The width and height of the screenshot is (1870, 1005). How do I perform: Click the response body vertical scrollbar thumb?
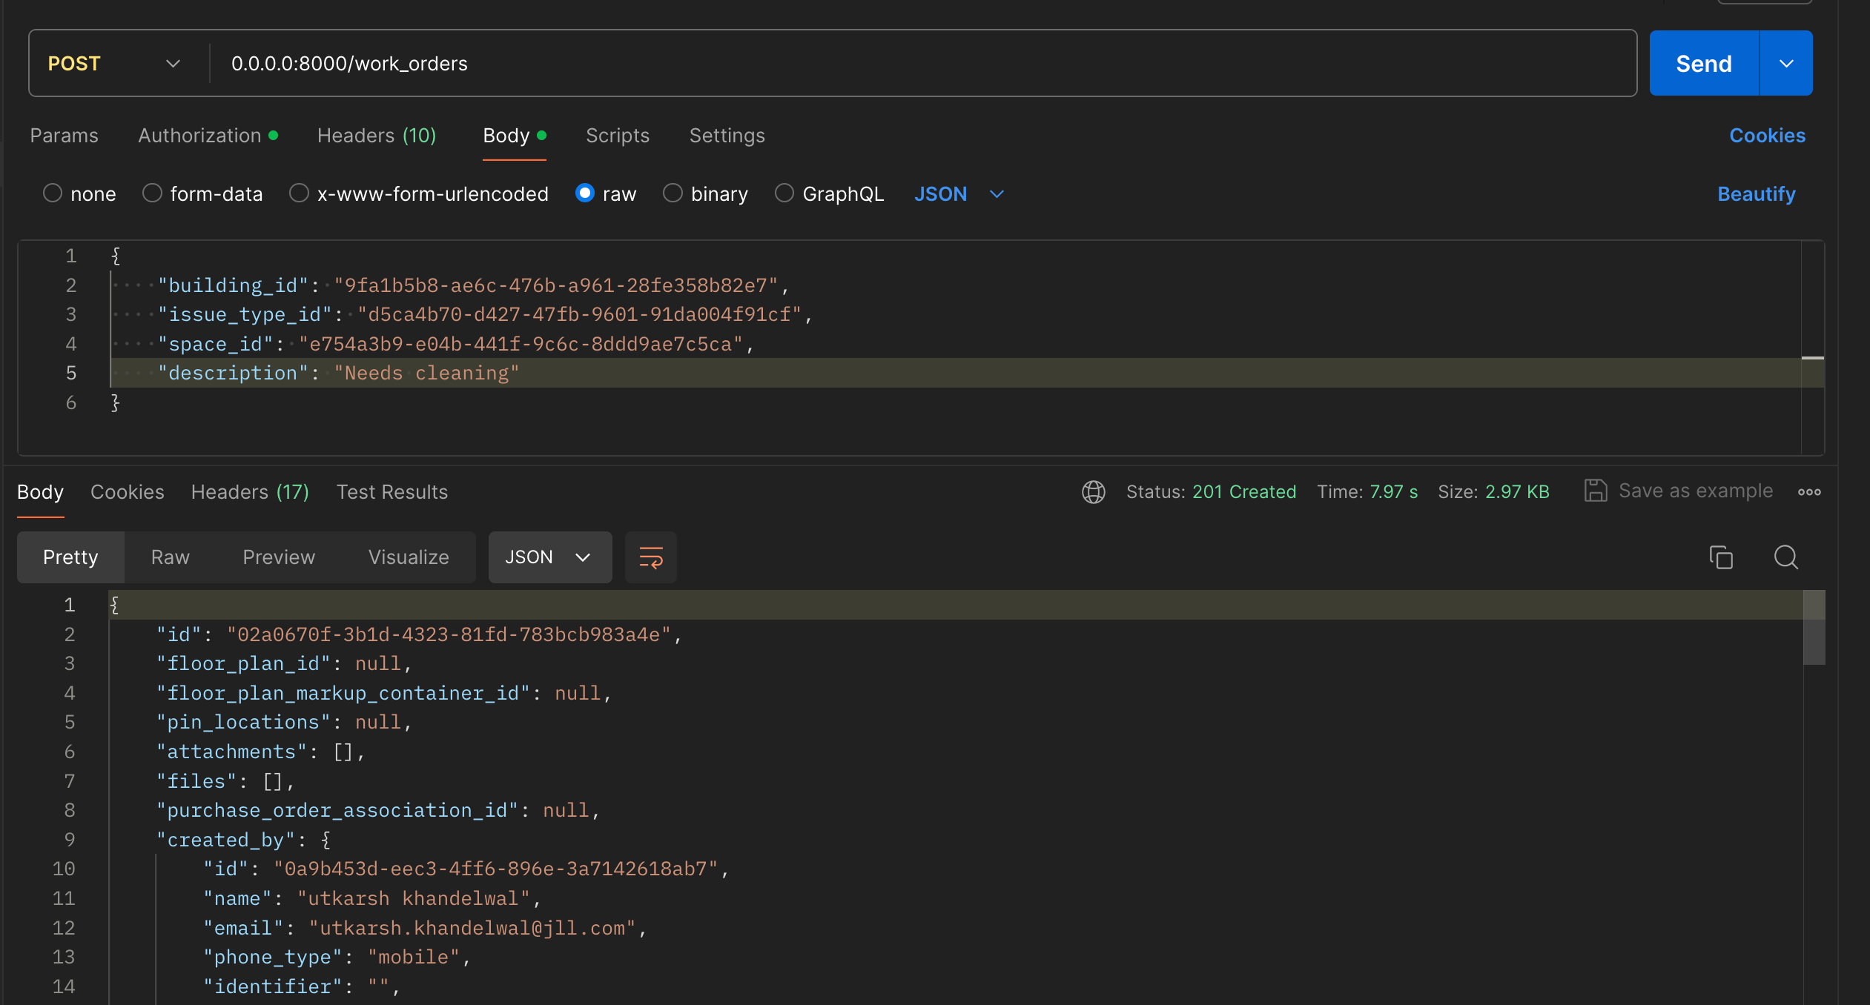[x=1814, y=628]
